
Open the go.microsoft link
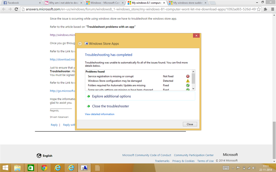click(63, 91)
